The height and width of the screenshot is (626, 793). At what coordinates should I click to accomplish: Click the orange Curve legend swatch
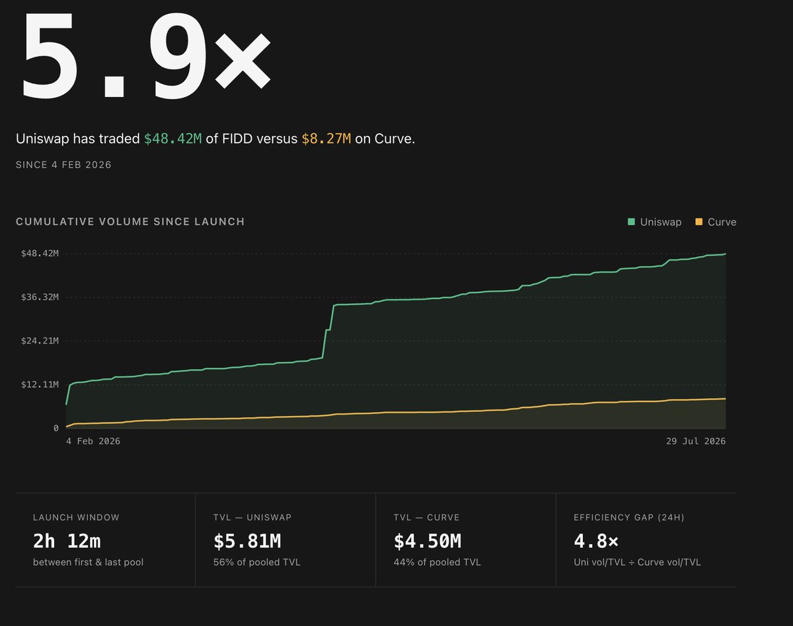click(x=699, y=222)
